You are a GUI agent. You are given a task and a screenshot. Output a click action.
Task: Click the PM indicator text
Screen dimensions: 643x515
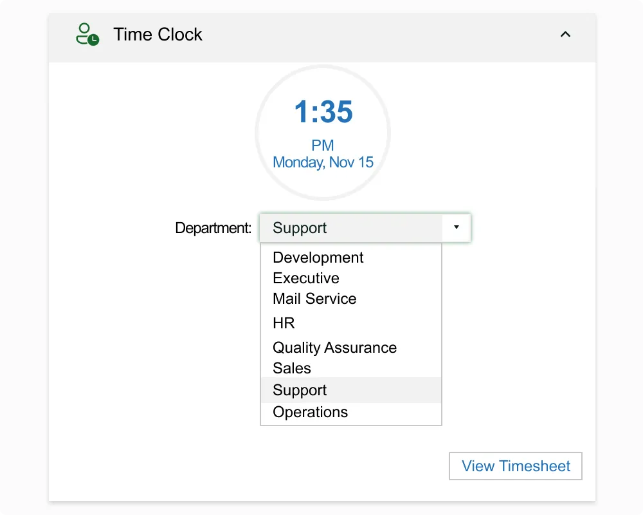(x=323, y=145)
